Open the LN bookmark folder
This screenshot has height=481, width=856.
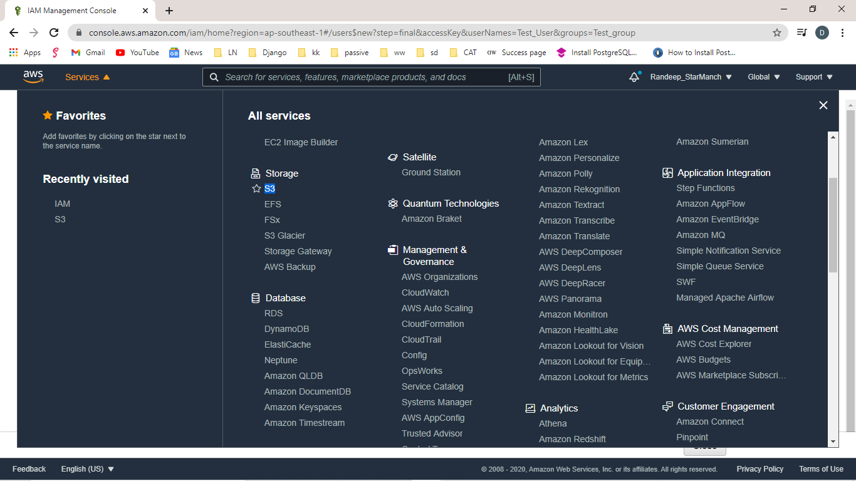(x=226, y=53)
